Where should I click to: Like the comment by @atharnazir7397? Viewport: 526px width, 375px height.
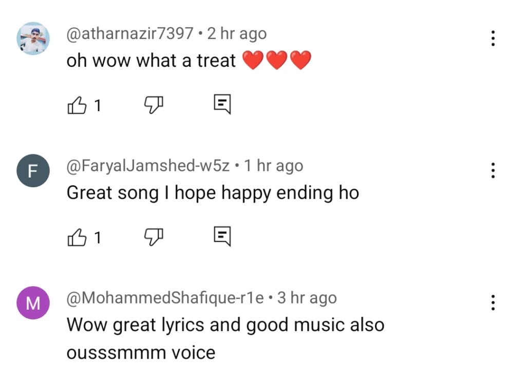77,105
